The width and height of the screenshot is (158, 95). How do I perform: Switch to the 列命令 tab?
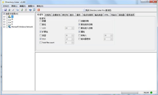tap(114, 15)
